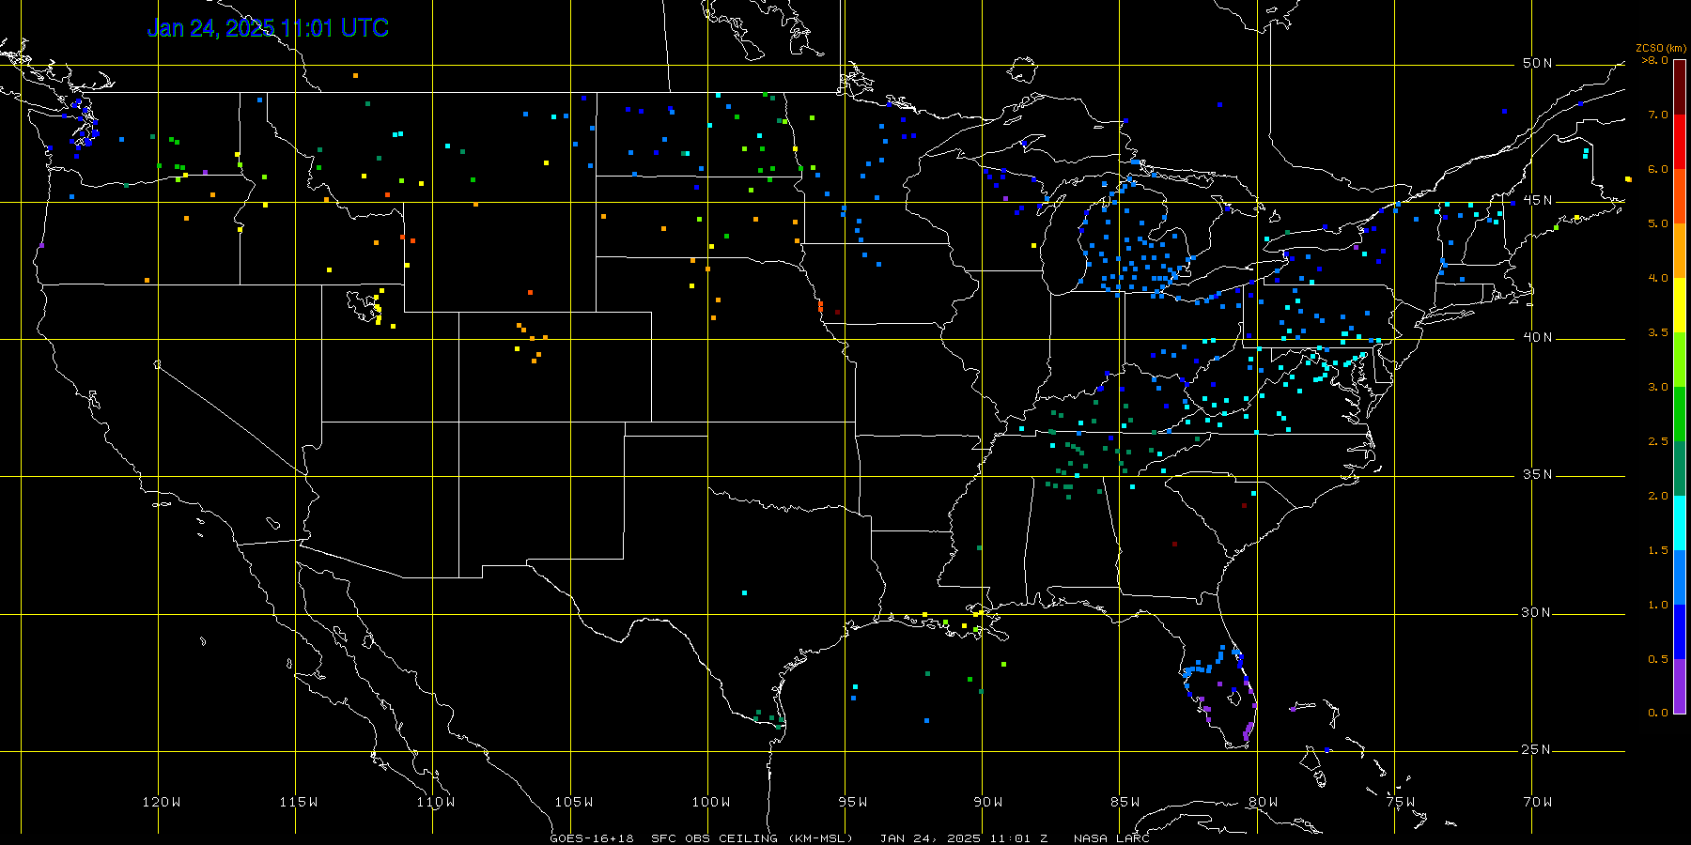Click the '7.0' color bar label
The image size is (1691, 845).
1658,115
